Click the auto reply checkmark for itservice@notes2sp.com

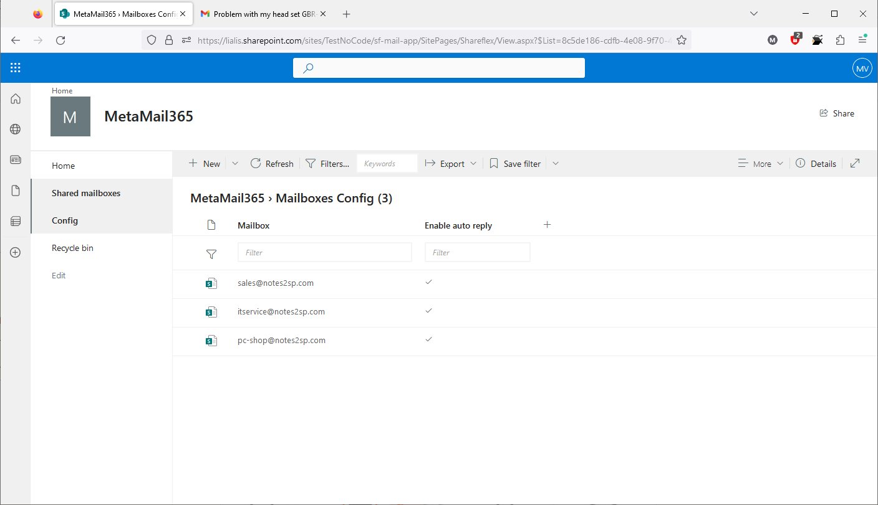(428, 311)
